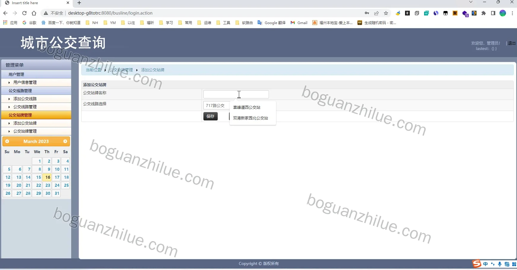Screen dimensions: 517x270
Task: Open the 公交线路选择 dropdown
Action: (x=217, y=106)
